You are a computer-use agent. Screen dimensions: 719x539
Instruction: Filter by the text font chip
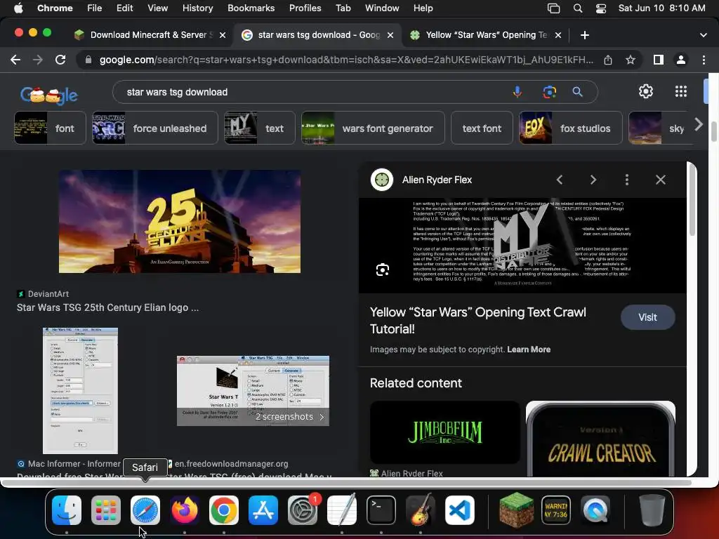(x=482, y=128)
